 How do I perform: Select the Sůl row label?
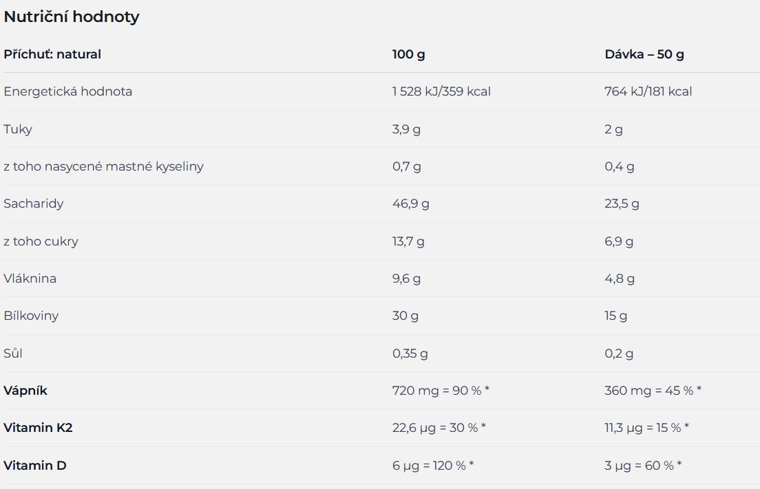[x=13, y=353]
